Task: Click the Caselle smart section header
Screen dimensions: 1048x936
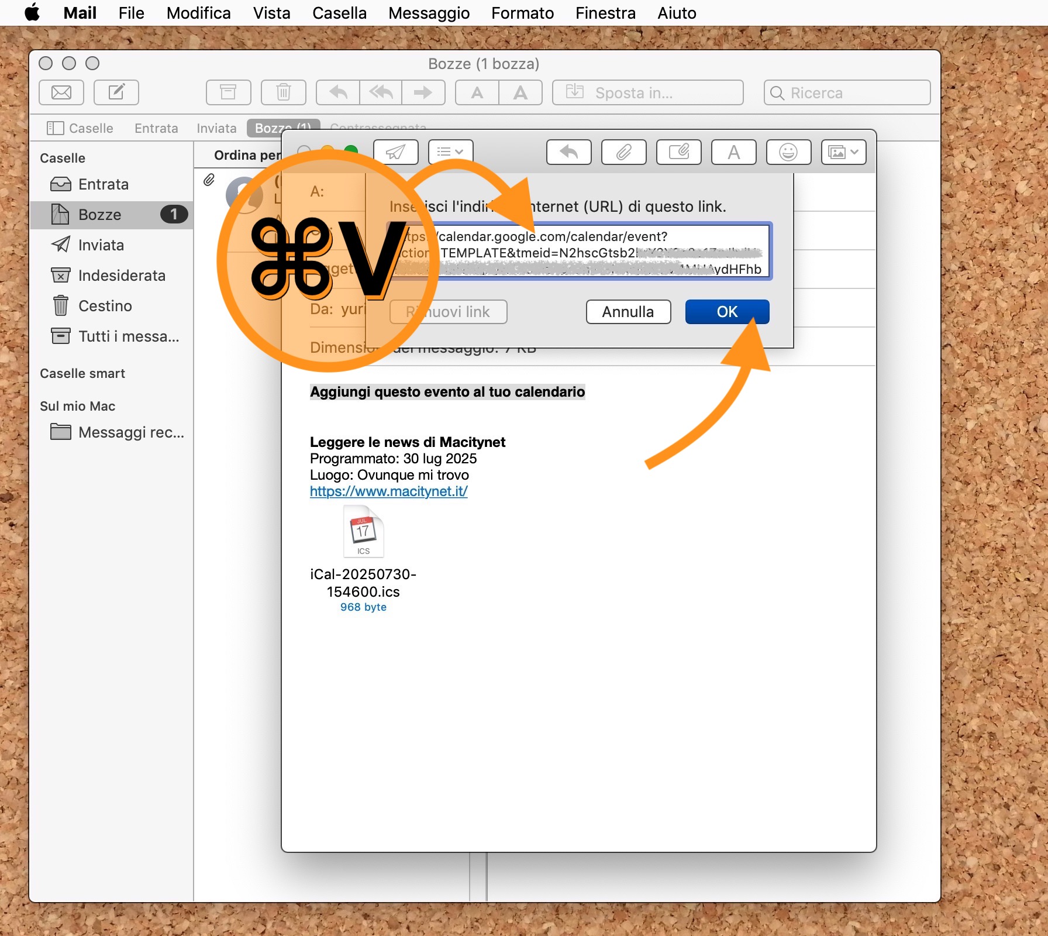Action: [82, 373]
